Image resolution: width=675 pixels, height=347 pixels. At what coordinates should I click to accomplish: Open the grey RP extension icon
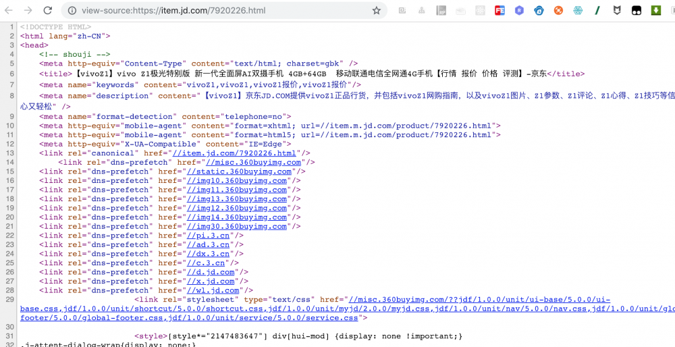(441, 10)
